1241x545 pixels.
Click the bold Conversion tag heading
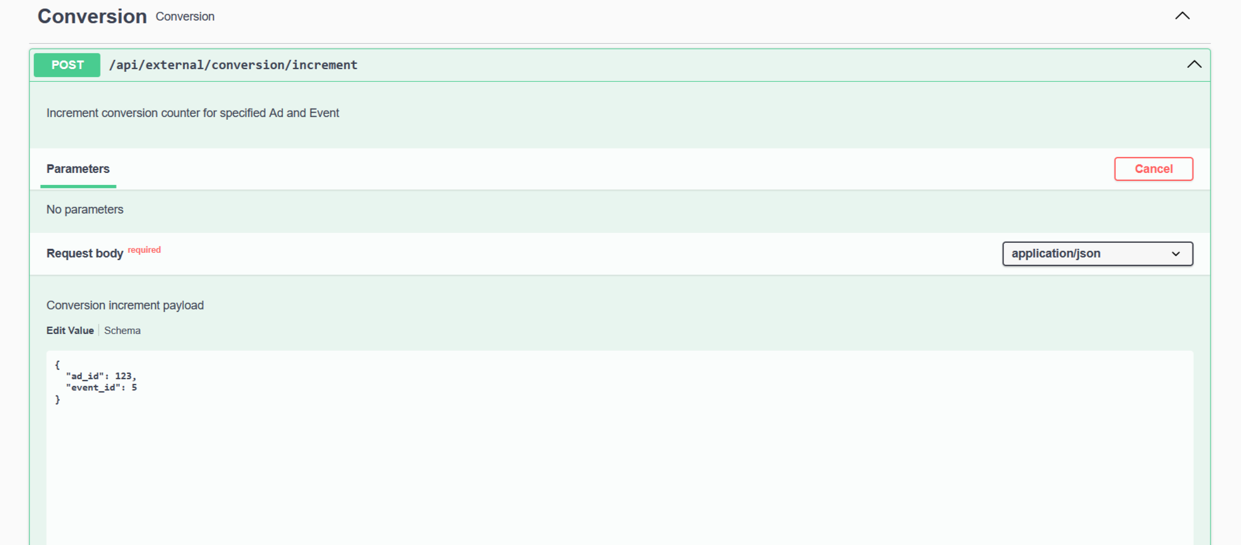[x=92, y=17]
